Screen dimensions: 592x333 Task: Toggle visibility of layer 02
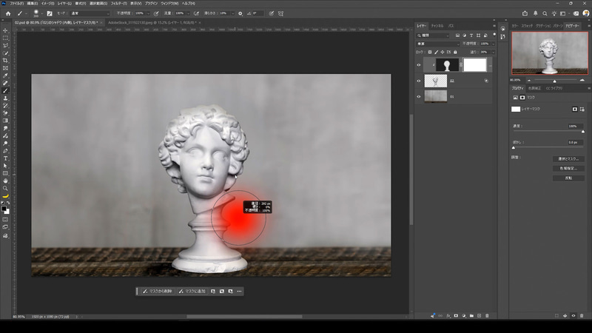418,81
